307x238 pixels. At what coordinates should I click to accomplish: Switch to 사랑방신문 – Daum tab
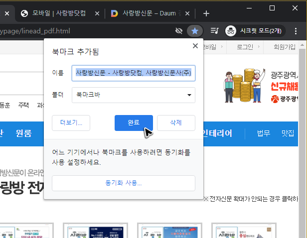coord(149,13)
